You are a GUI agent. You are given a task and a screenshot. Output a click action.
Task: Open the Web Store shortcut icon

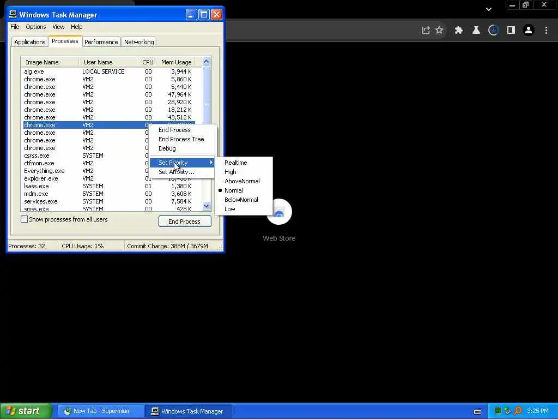(279, 212)
